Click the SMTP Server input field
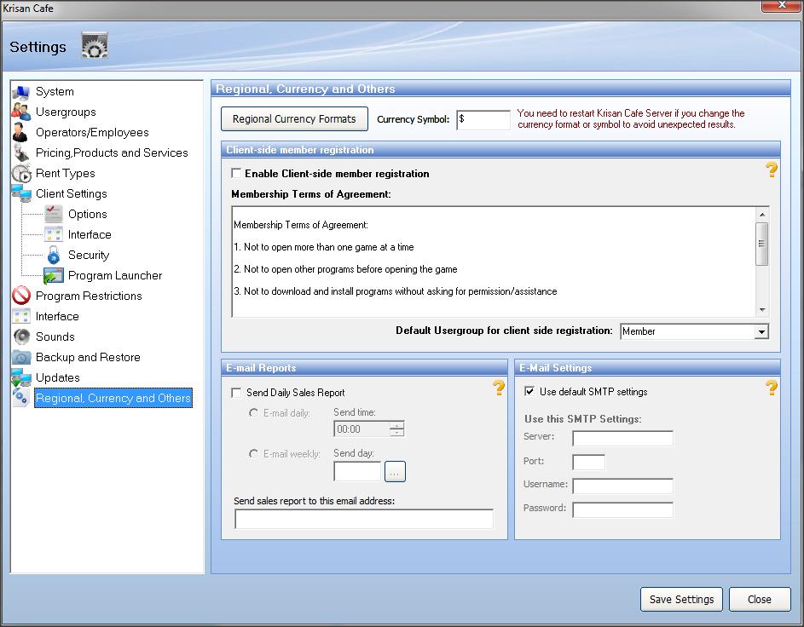 pyautogui.click(x=622, y=439)
